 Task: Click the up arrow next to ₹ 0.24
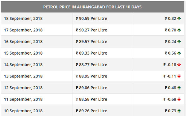coord(179,42)
